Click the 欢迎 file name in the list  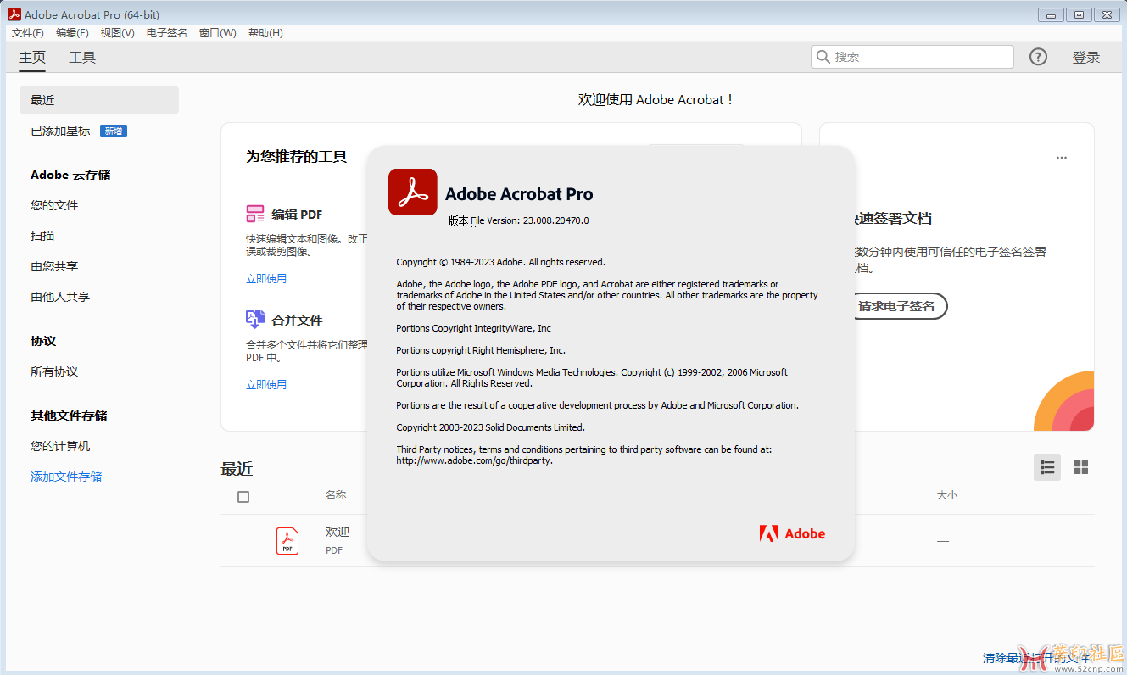[x=338, y=532]
